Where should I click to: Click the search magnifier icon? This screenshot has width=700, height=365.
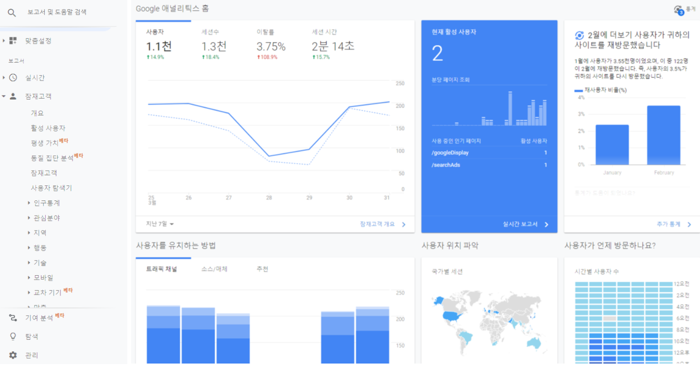pyautogui.click(x=12, y=13)
